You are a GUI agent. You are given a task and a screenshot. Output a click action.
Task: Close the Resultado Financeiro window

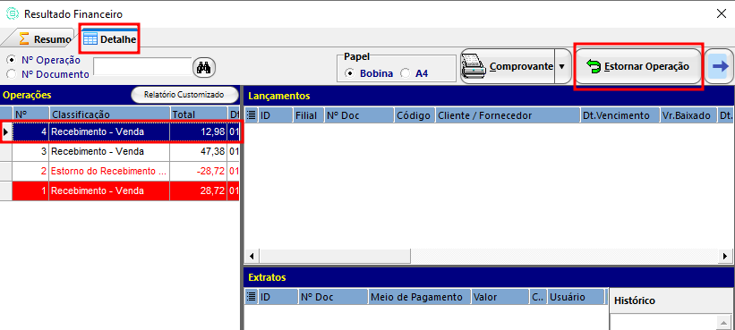coord(722,14)
